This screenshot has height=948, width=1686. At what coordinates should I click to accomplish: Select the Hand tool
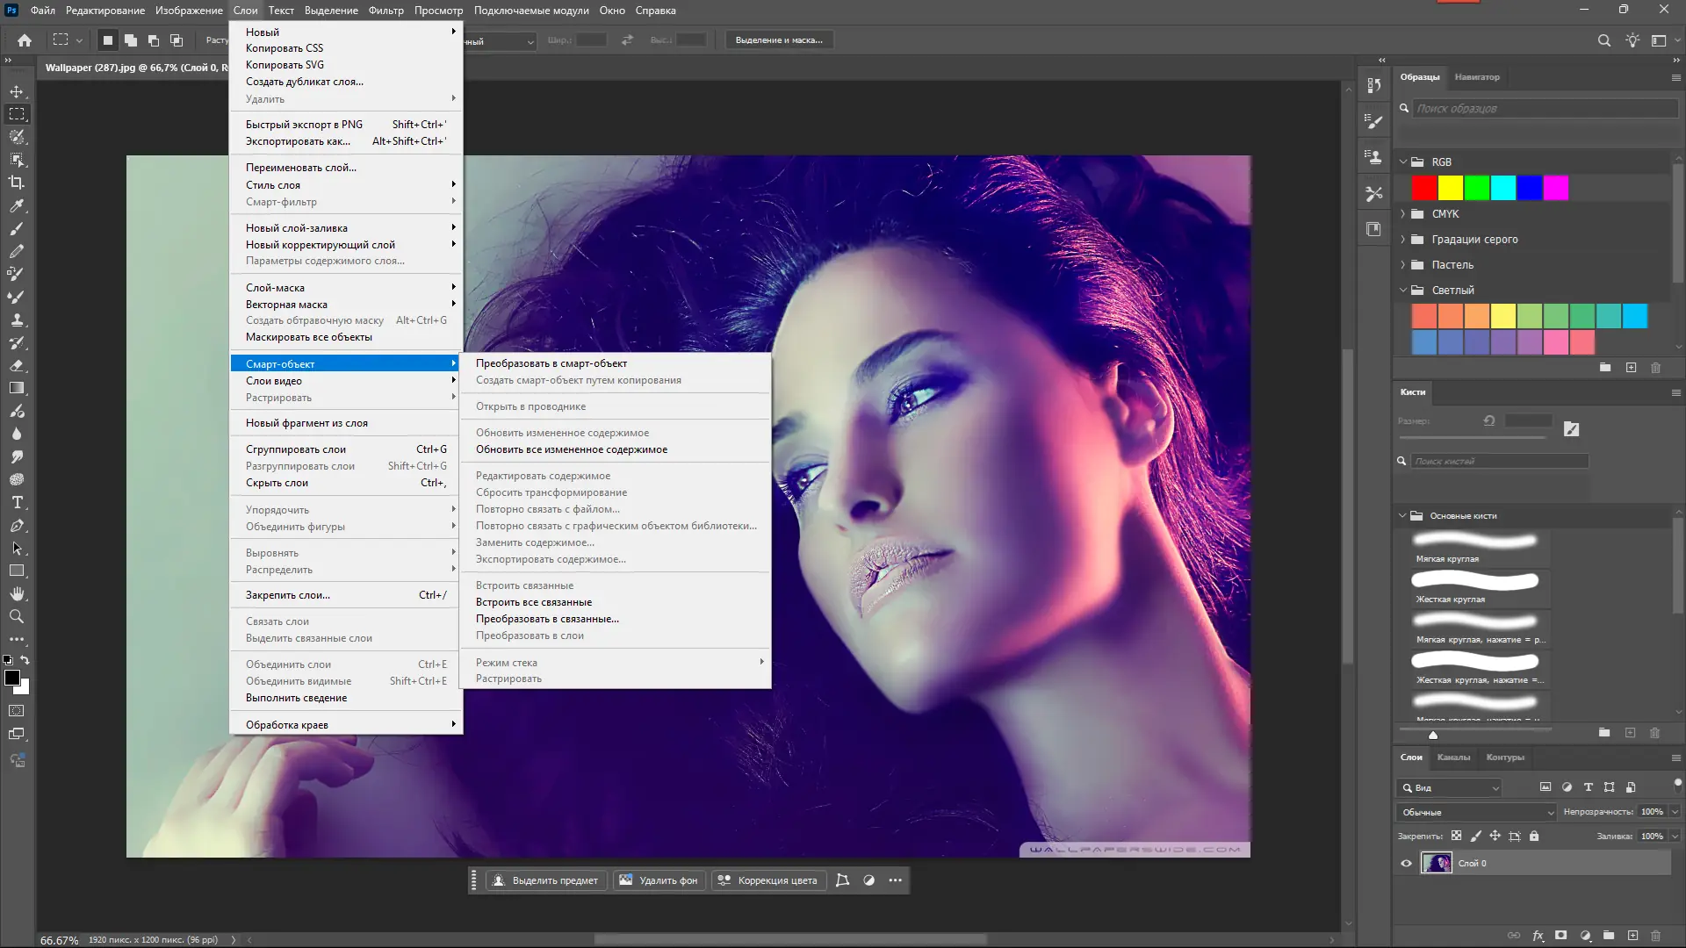17,594
